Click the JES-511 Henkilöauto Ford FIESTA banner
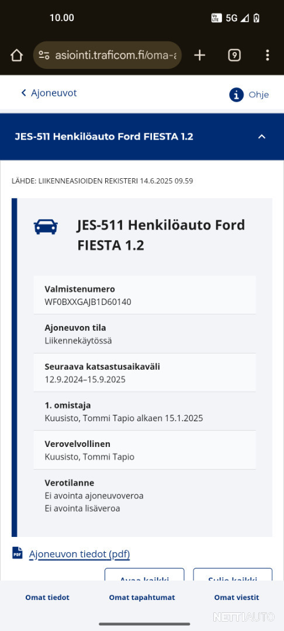This screenshot has height=631, width=284. click(x=142, y=137)
